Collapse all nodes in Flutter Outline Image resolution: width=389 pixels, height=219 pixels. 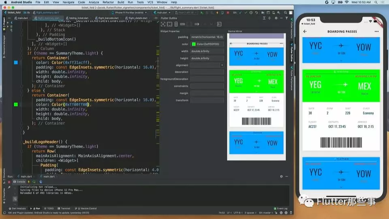(x=269, y=18)
